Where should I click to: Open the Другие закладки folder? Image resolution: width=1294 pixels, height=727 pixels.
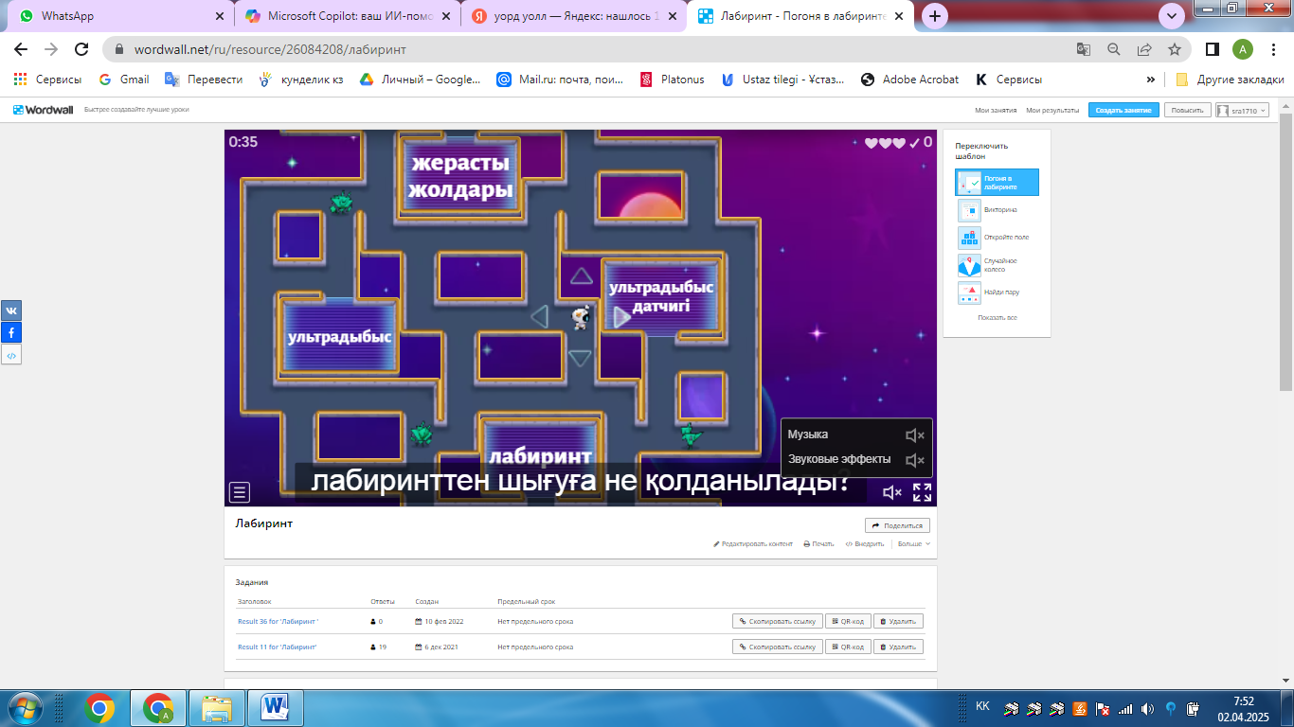1230,80
